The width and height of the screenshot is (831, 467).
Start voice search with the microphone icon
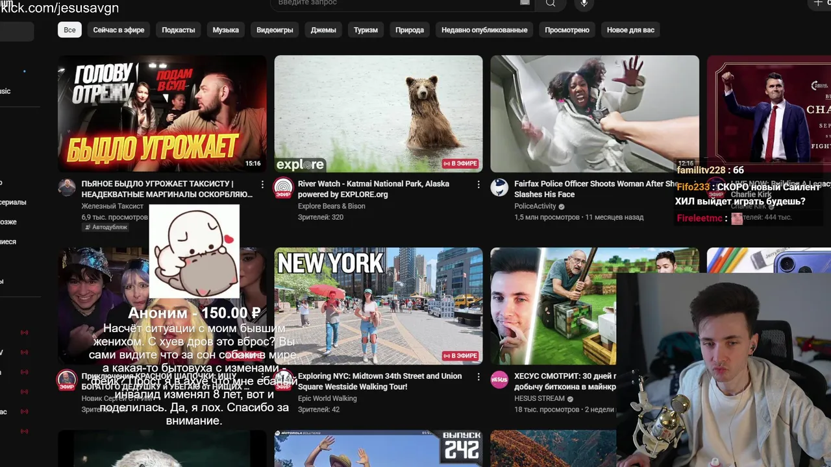point(584,3)
